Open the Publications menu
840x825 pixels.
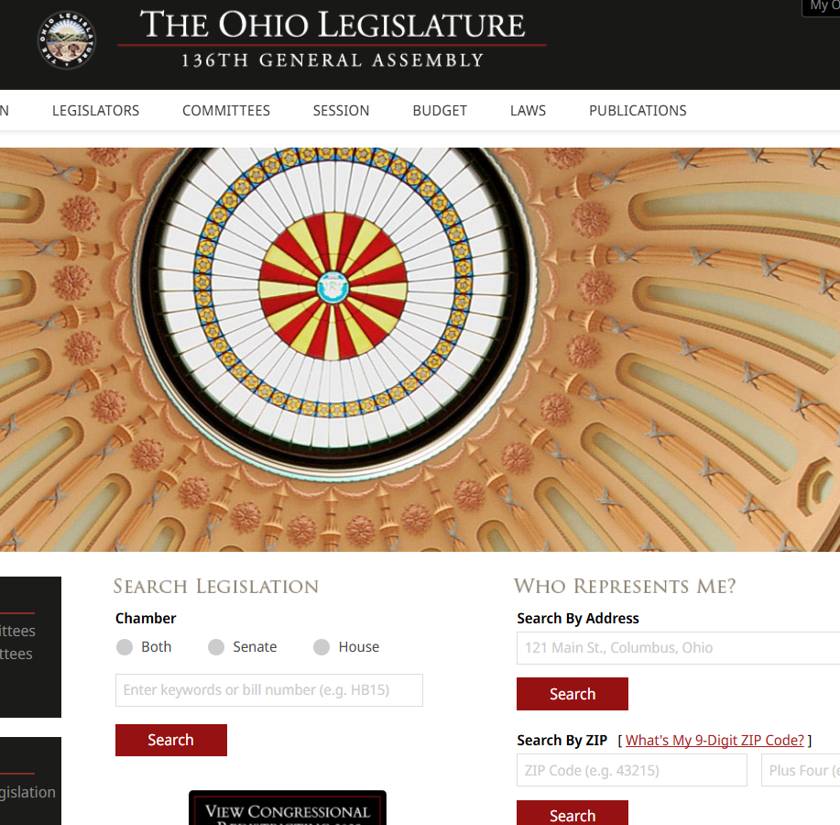tap(638, 110)
